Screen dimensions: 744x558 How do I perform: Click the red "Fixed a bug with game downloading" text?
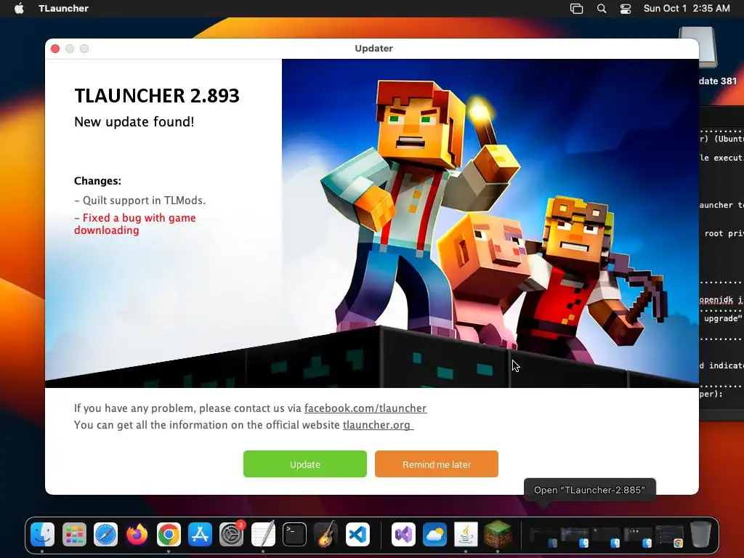(134, 224)
